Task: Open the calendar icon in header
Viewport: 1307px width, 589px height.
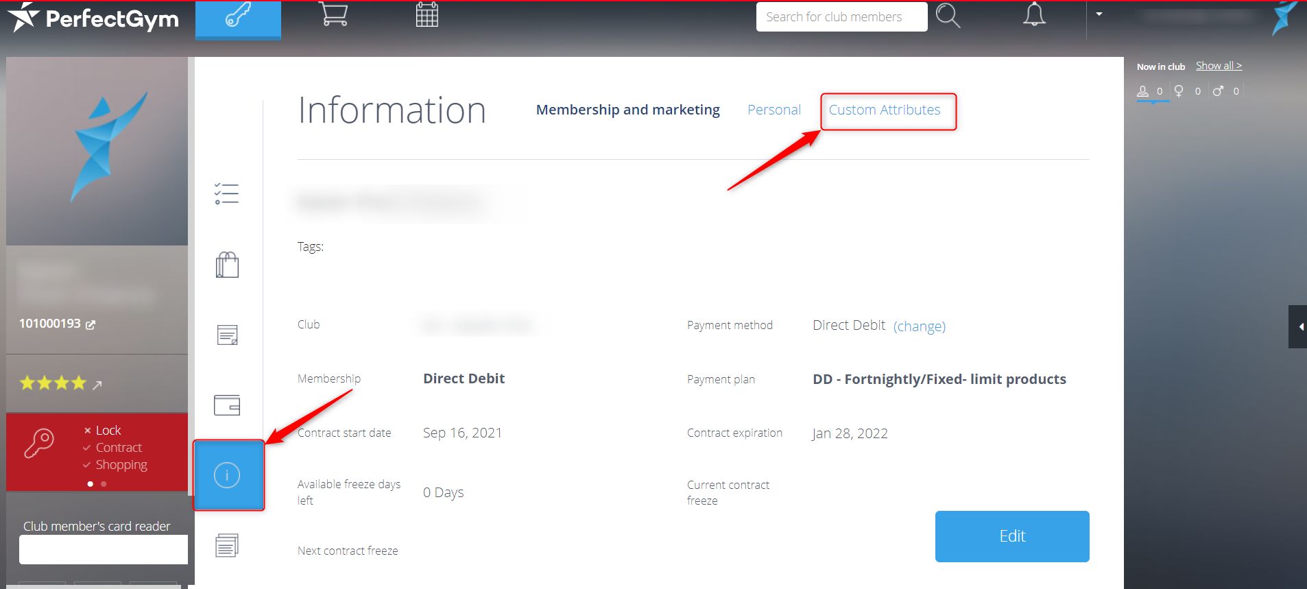Action: (427, 15)
